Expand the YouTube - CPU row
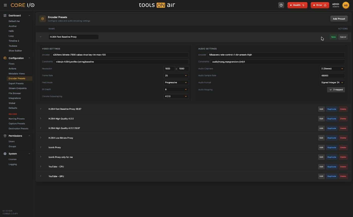Image resolution: width=353 pixels, height=217 pixels. (x=41, y=167)
